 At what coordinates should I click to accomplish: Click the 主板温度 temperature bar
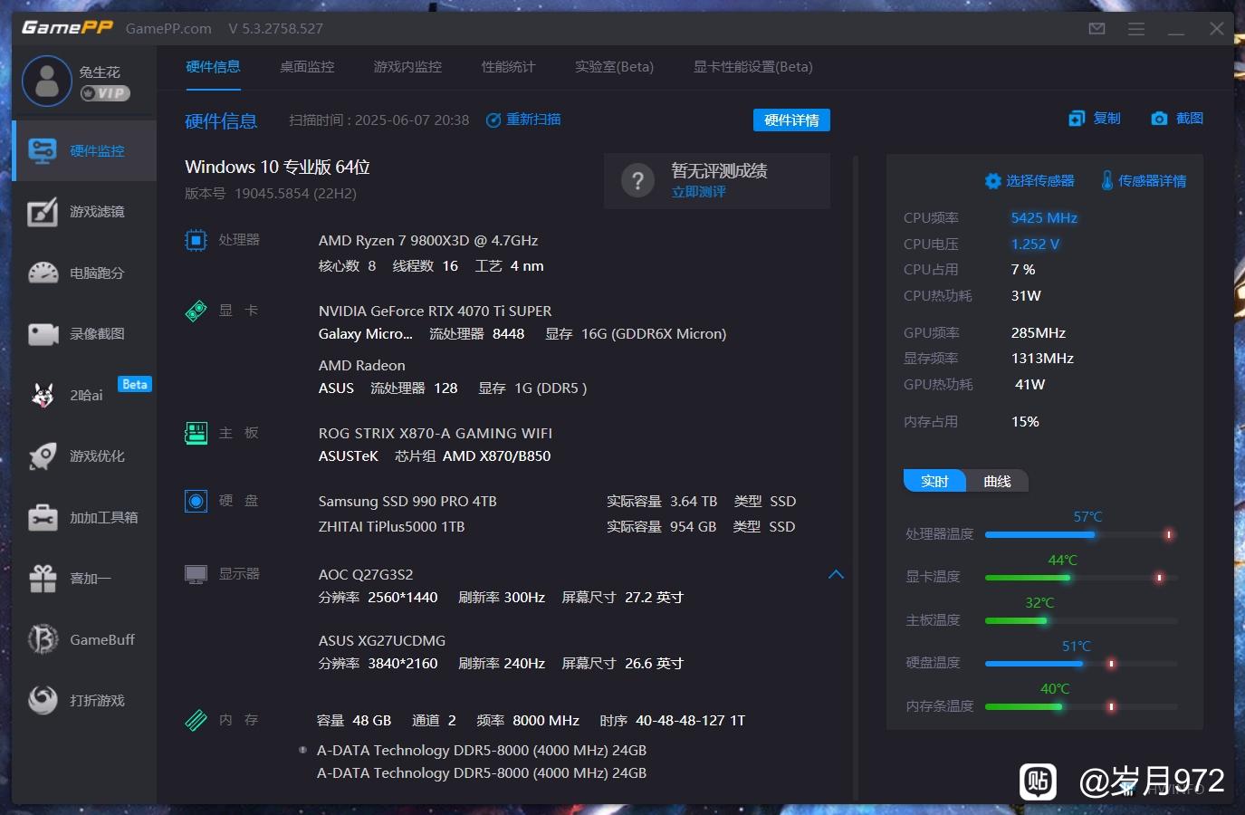(1081, 620)
